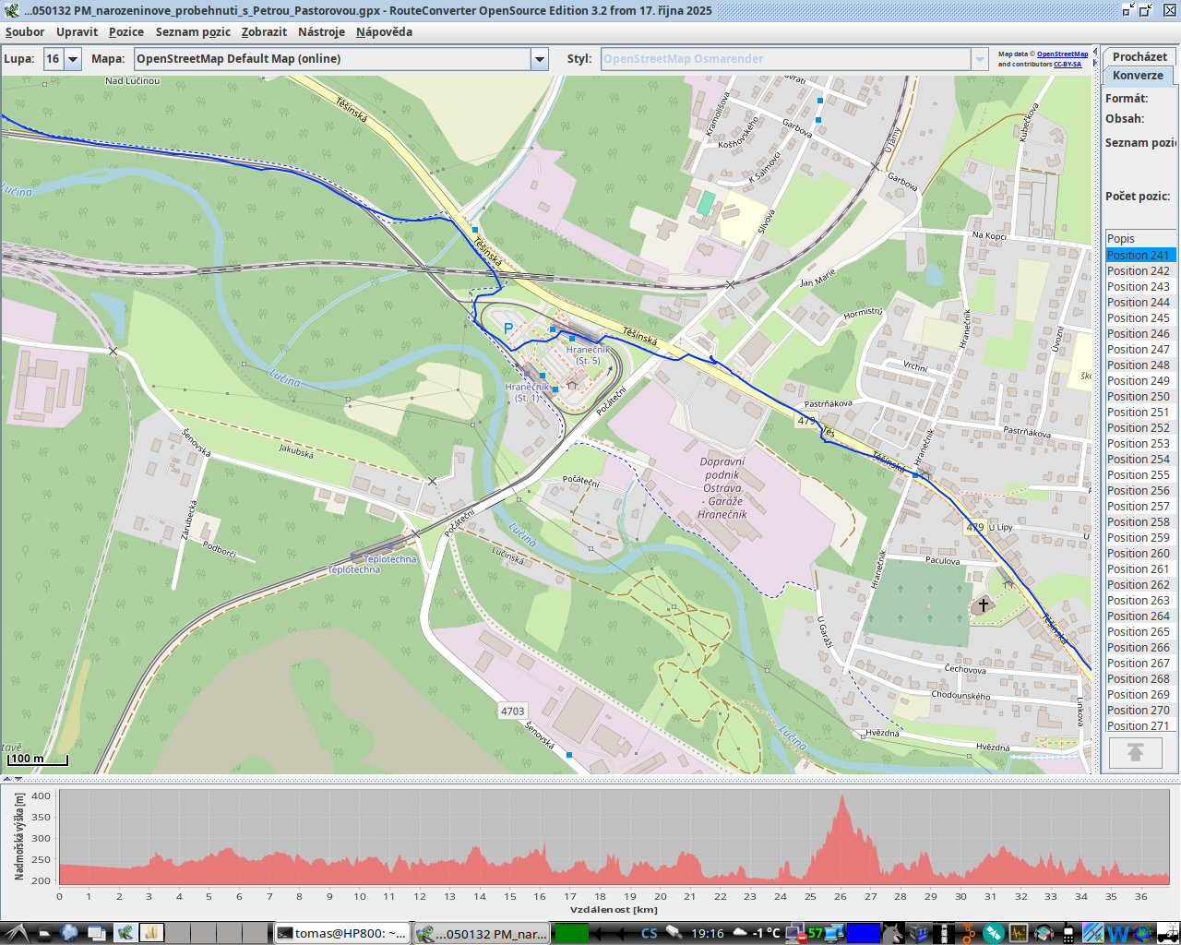Switch to the Procházet tab
Screen dimensions: 1181x945
click(1139, 56)
